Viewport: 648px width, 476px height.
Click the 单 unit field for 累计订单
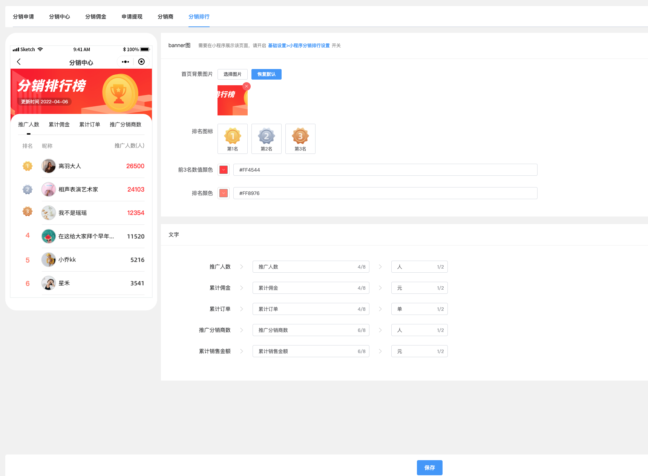420,309
